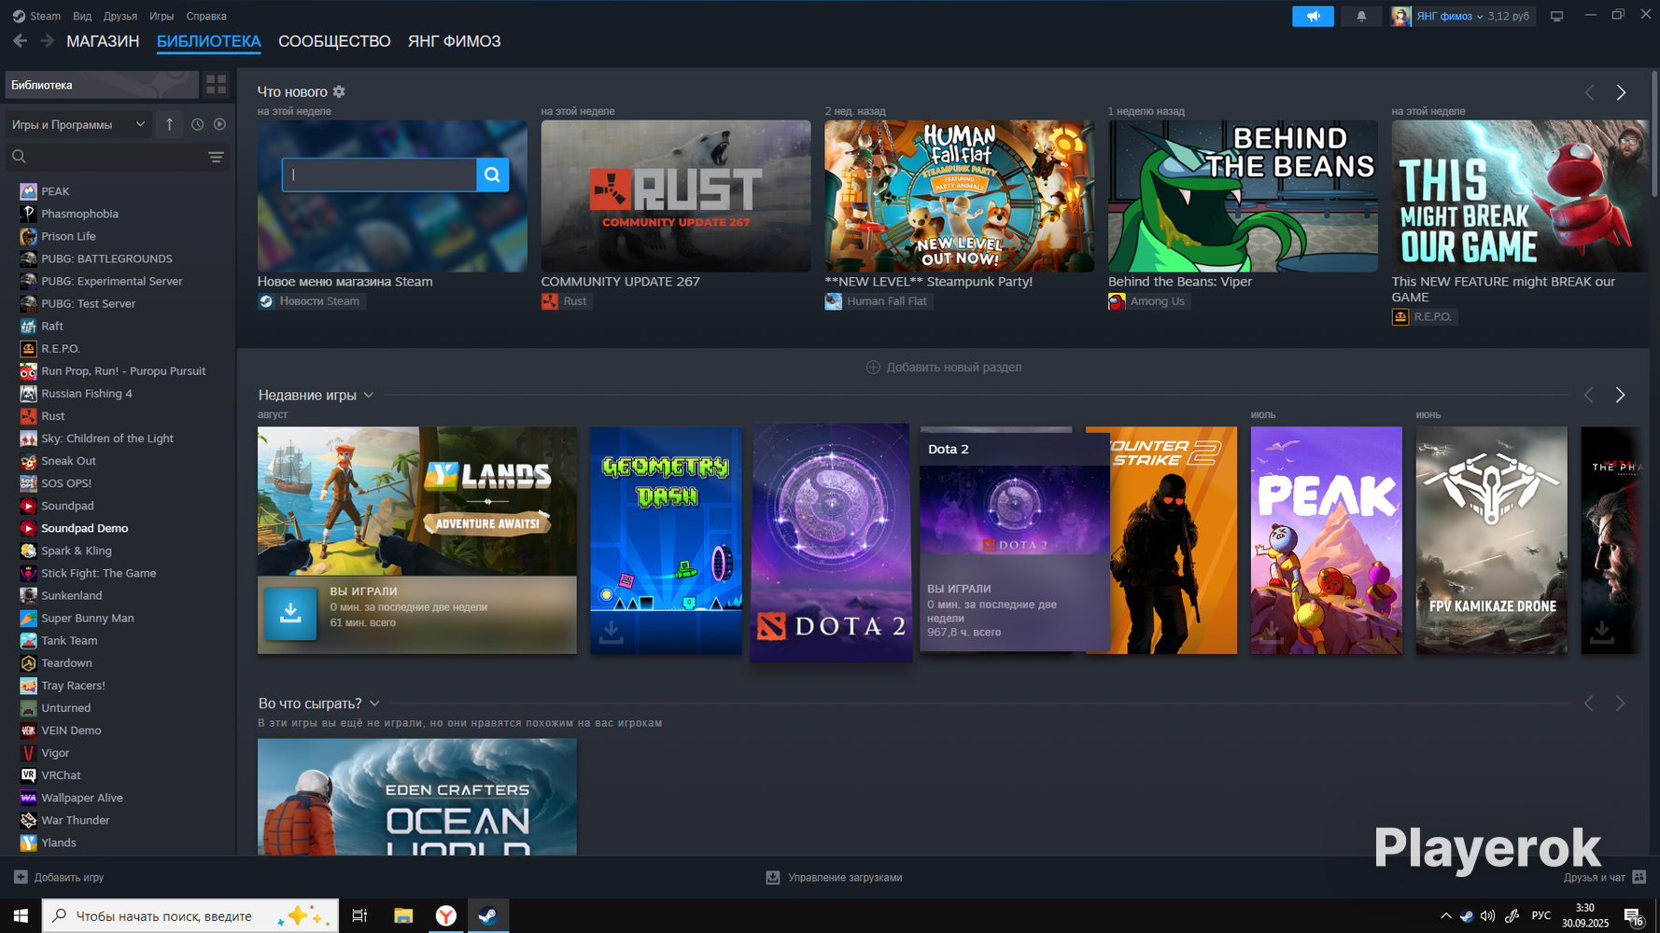Click the plus icon to add game
1660x933 pixels.
pyautogui.click(x=21, y=877)
